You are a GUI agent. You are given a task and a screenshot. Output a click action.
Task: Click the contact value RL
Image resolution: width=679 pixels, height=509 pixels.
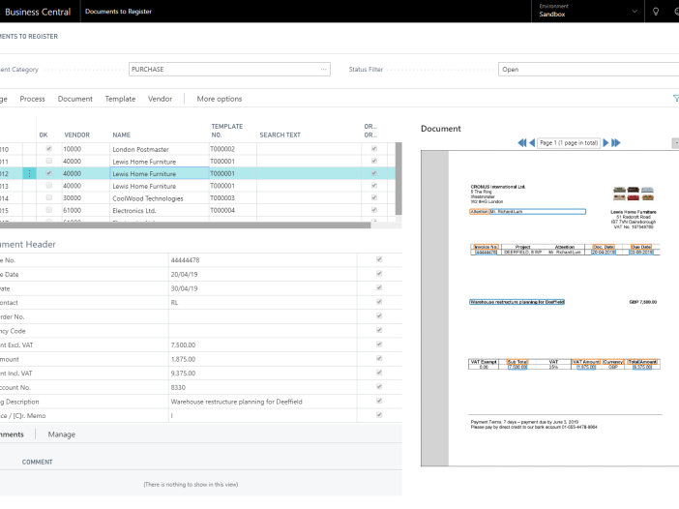[x=174, y=303]
